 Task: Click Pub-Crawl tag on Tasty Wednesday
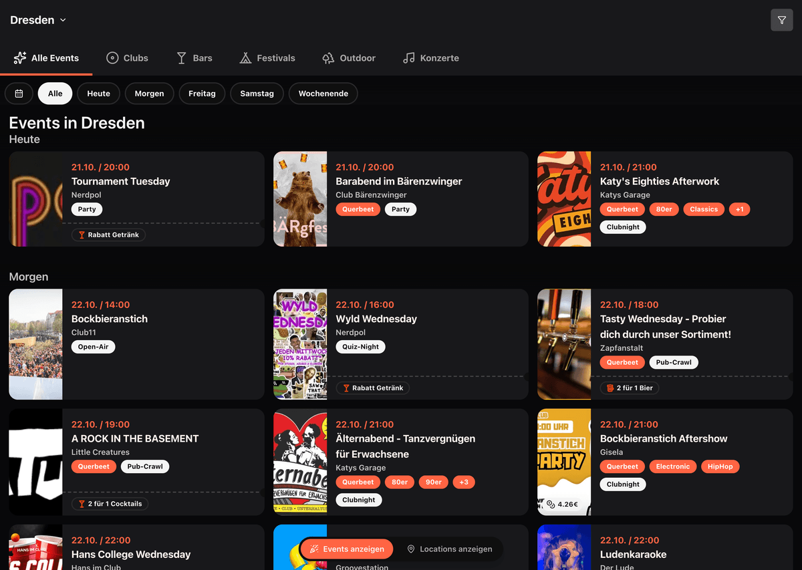674,362
